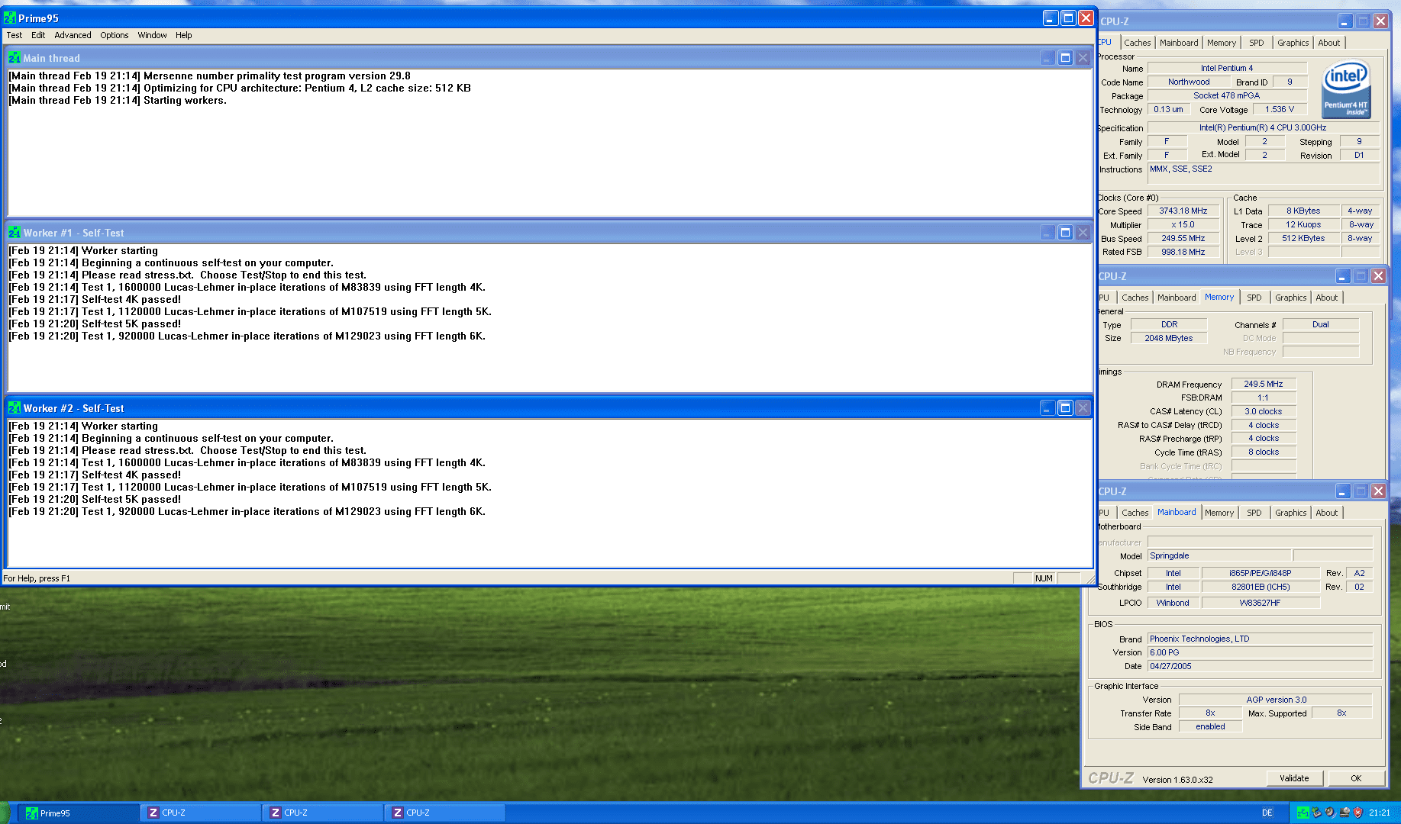Click the memory Size value 2048 MBytes
The height and width of the screenshot is (824, 1401).
pyautogui.click(x=1168, y=339)
